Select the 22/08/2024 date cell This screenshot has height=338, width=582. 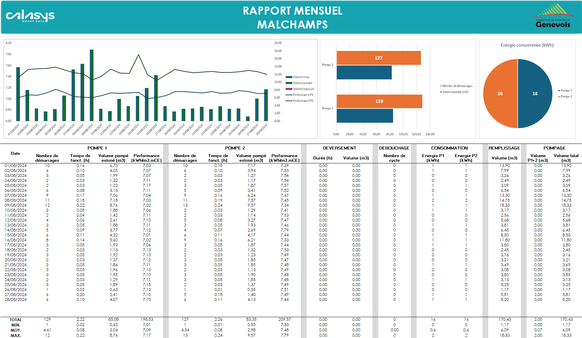16,270
